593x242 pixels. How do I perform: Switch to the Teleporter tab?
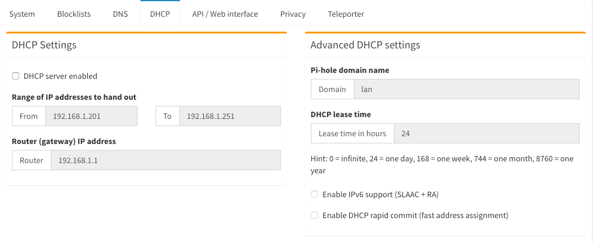[x=346, y=14]
